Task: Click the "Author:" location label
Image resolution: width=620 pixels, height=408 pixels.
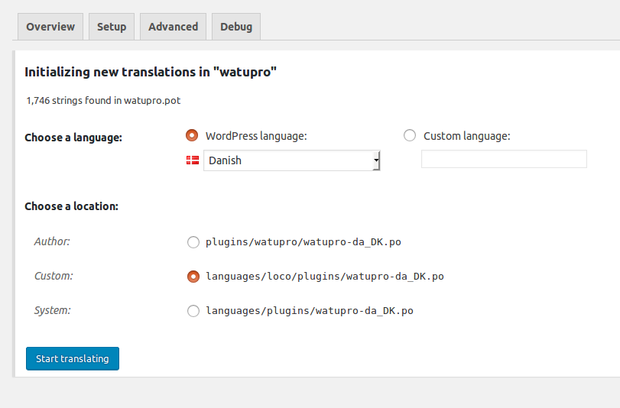Action: pyautogui.click(x=52, y=241)
